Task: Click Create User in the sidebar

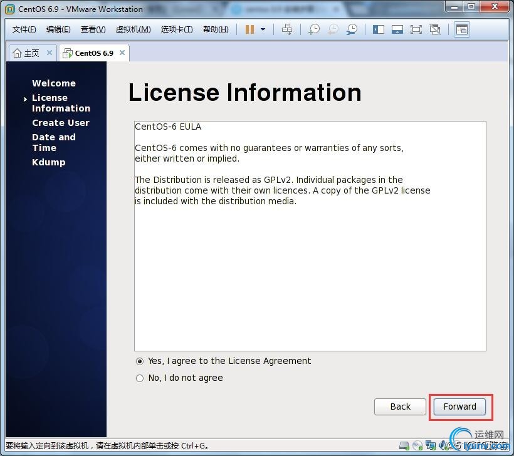Action: (x=61, y=123)
